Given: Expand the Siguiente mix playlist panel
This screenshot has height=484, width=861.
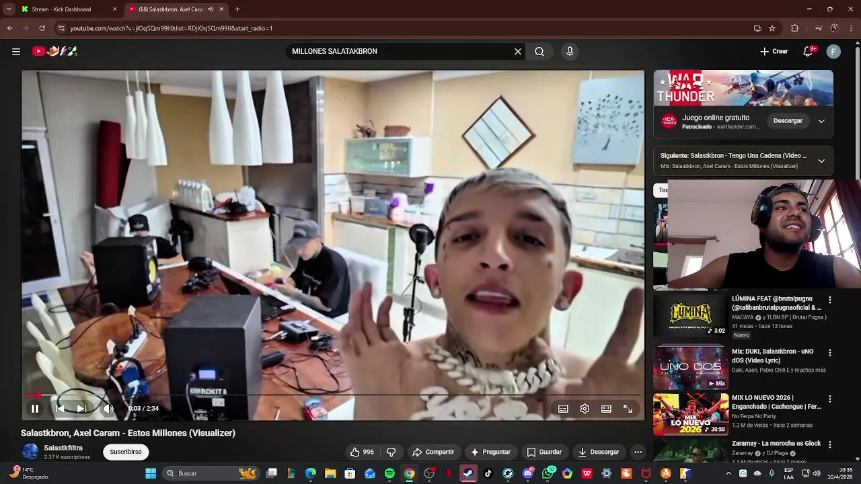Looking at the screenshot, I should (821, 161).
